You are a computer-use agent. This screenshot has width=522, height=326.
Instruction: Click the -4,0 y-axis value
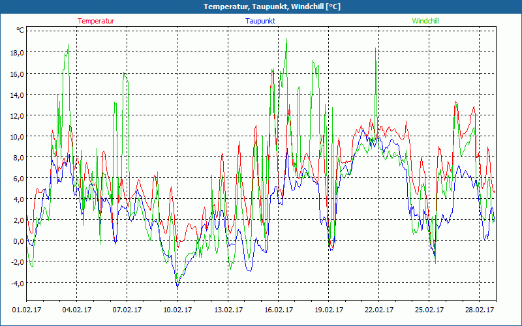coord(18,284)
